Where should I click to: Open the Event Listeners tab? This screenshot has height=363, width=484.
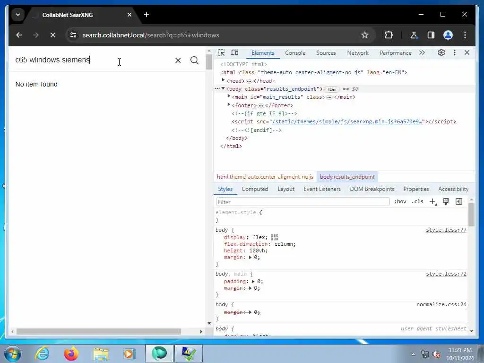322,189
